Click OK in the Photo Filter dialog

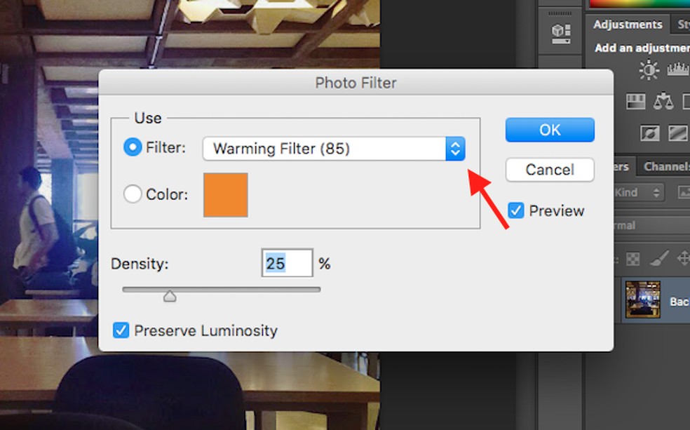pos(550,130)
